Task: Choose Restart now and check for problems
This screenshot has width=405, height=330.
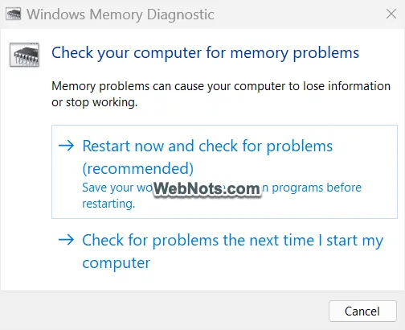Action: click(x=224, y=171)
